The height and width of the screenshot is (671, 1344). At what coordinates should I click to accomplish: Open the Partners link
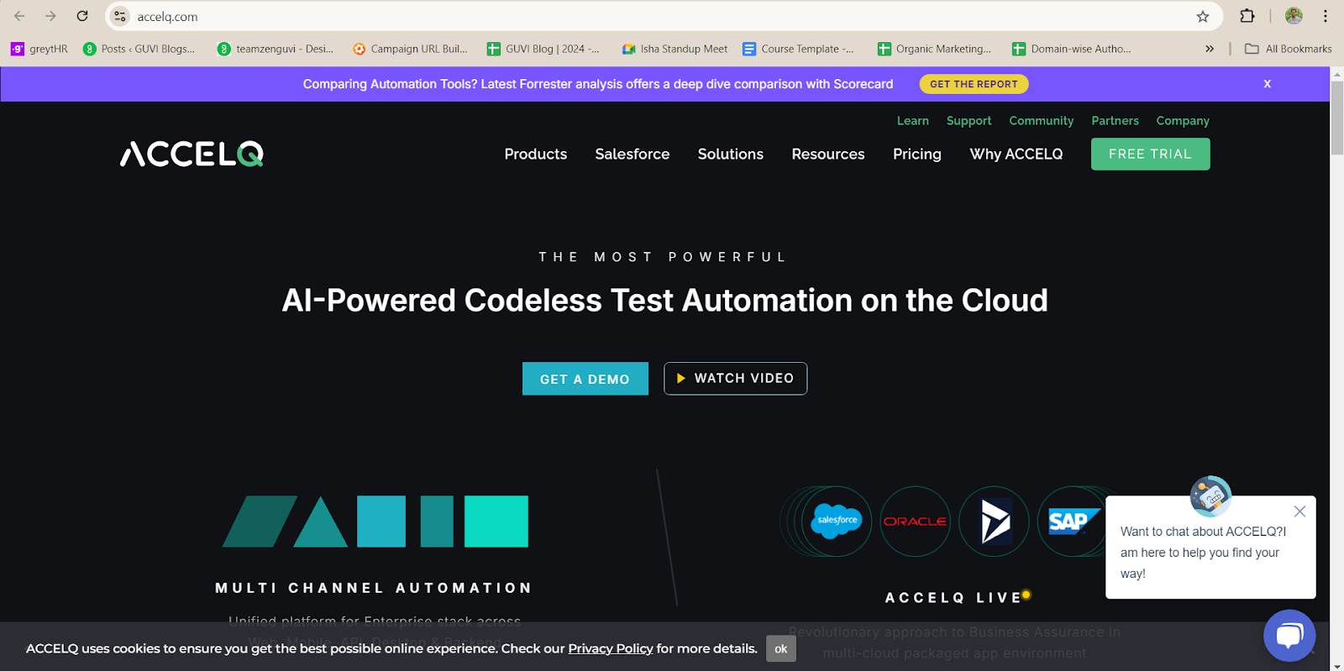pos(1115,121)
